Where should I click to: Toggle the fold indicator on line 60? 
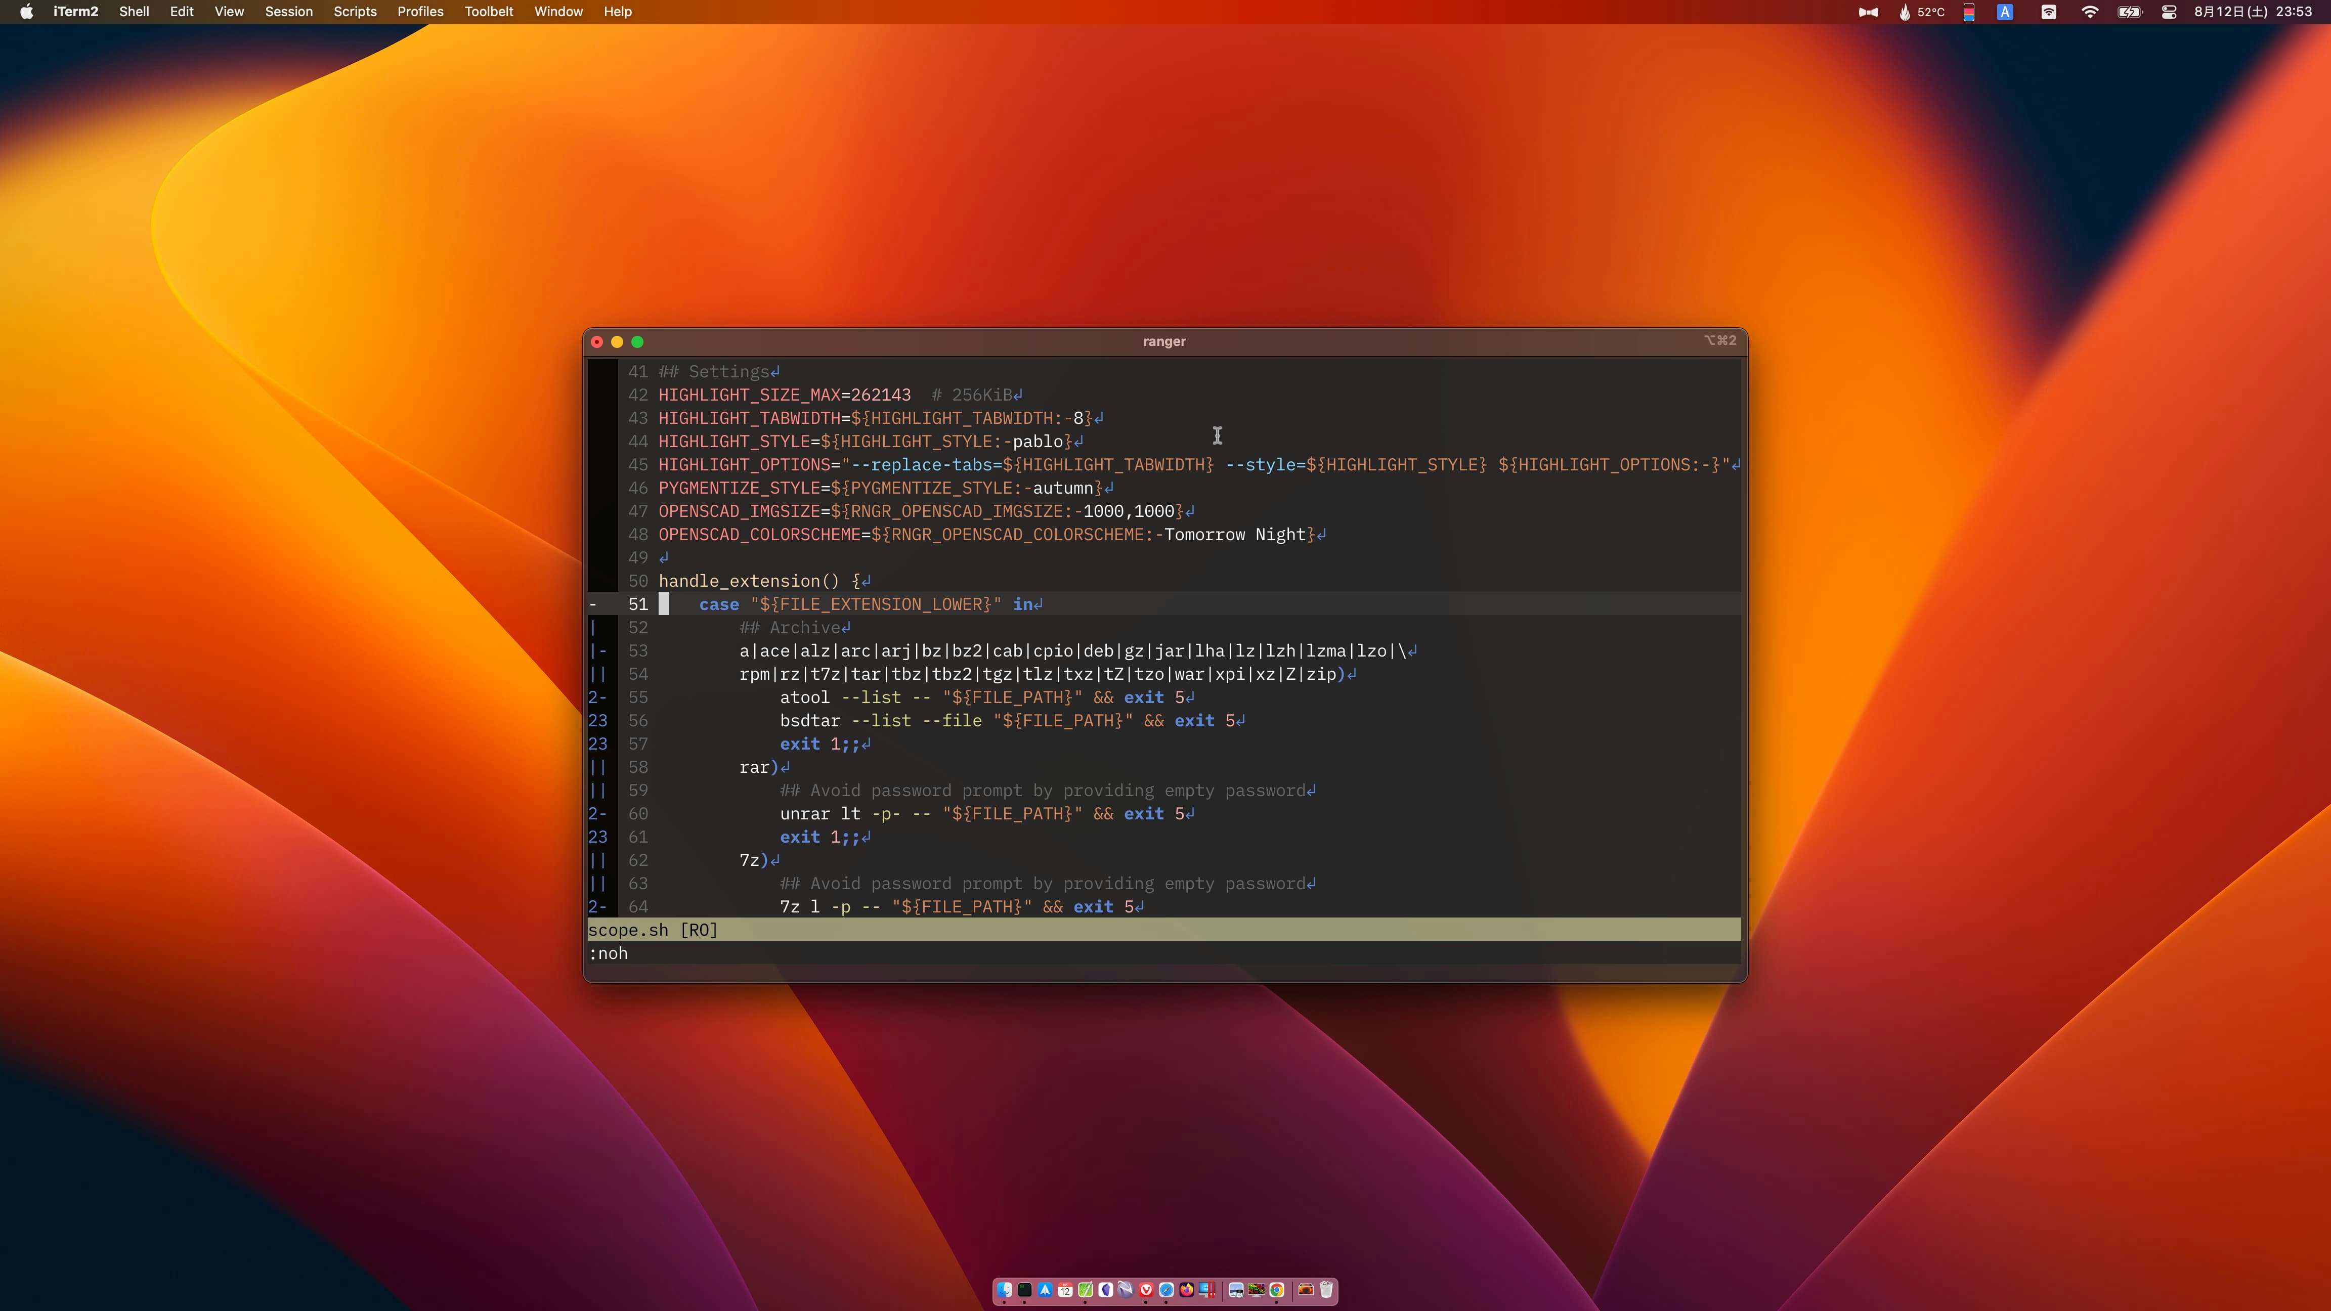pos(598,813)
